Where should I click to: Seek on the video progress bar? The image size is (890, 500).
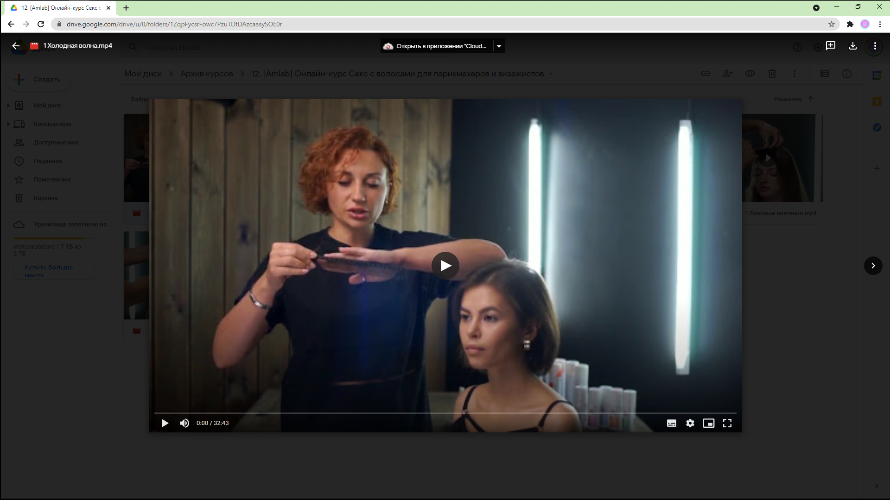(x=445, y=412)
